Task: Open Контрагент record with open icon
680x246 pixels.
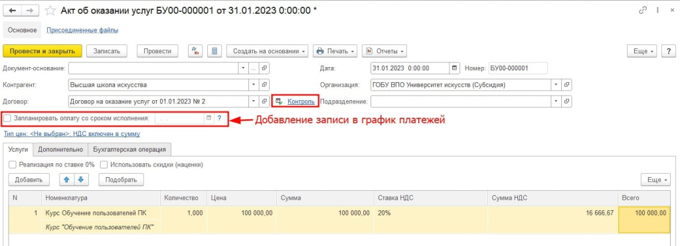Action: [x=265, y=85]
